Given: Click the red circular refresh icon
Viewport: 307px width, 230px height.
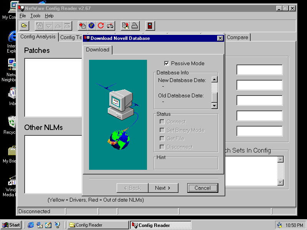Looking at the screenshot, I should click(x=101, y=26).
